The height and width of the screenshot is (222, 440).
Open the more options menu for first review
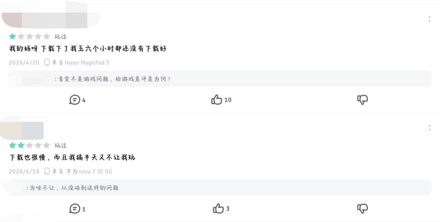tap(430, 19)
